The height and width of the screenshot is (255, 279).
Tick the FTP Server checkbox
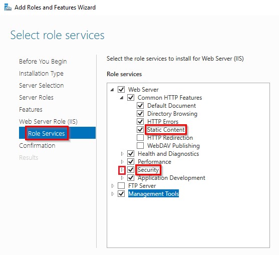tap(121, 185)
